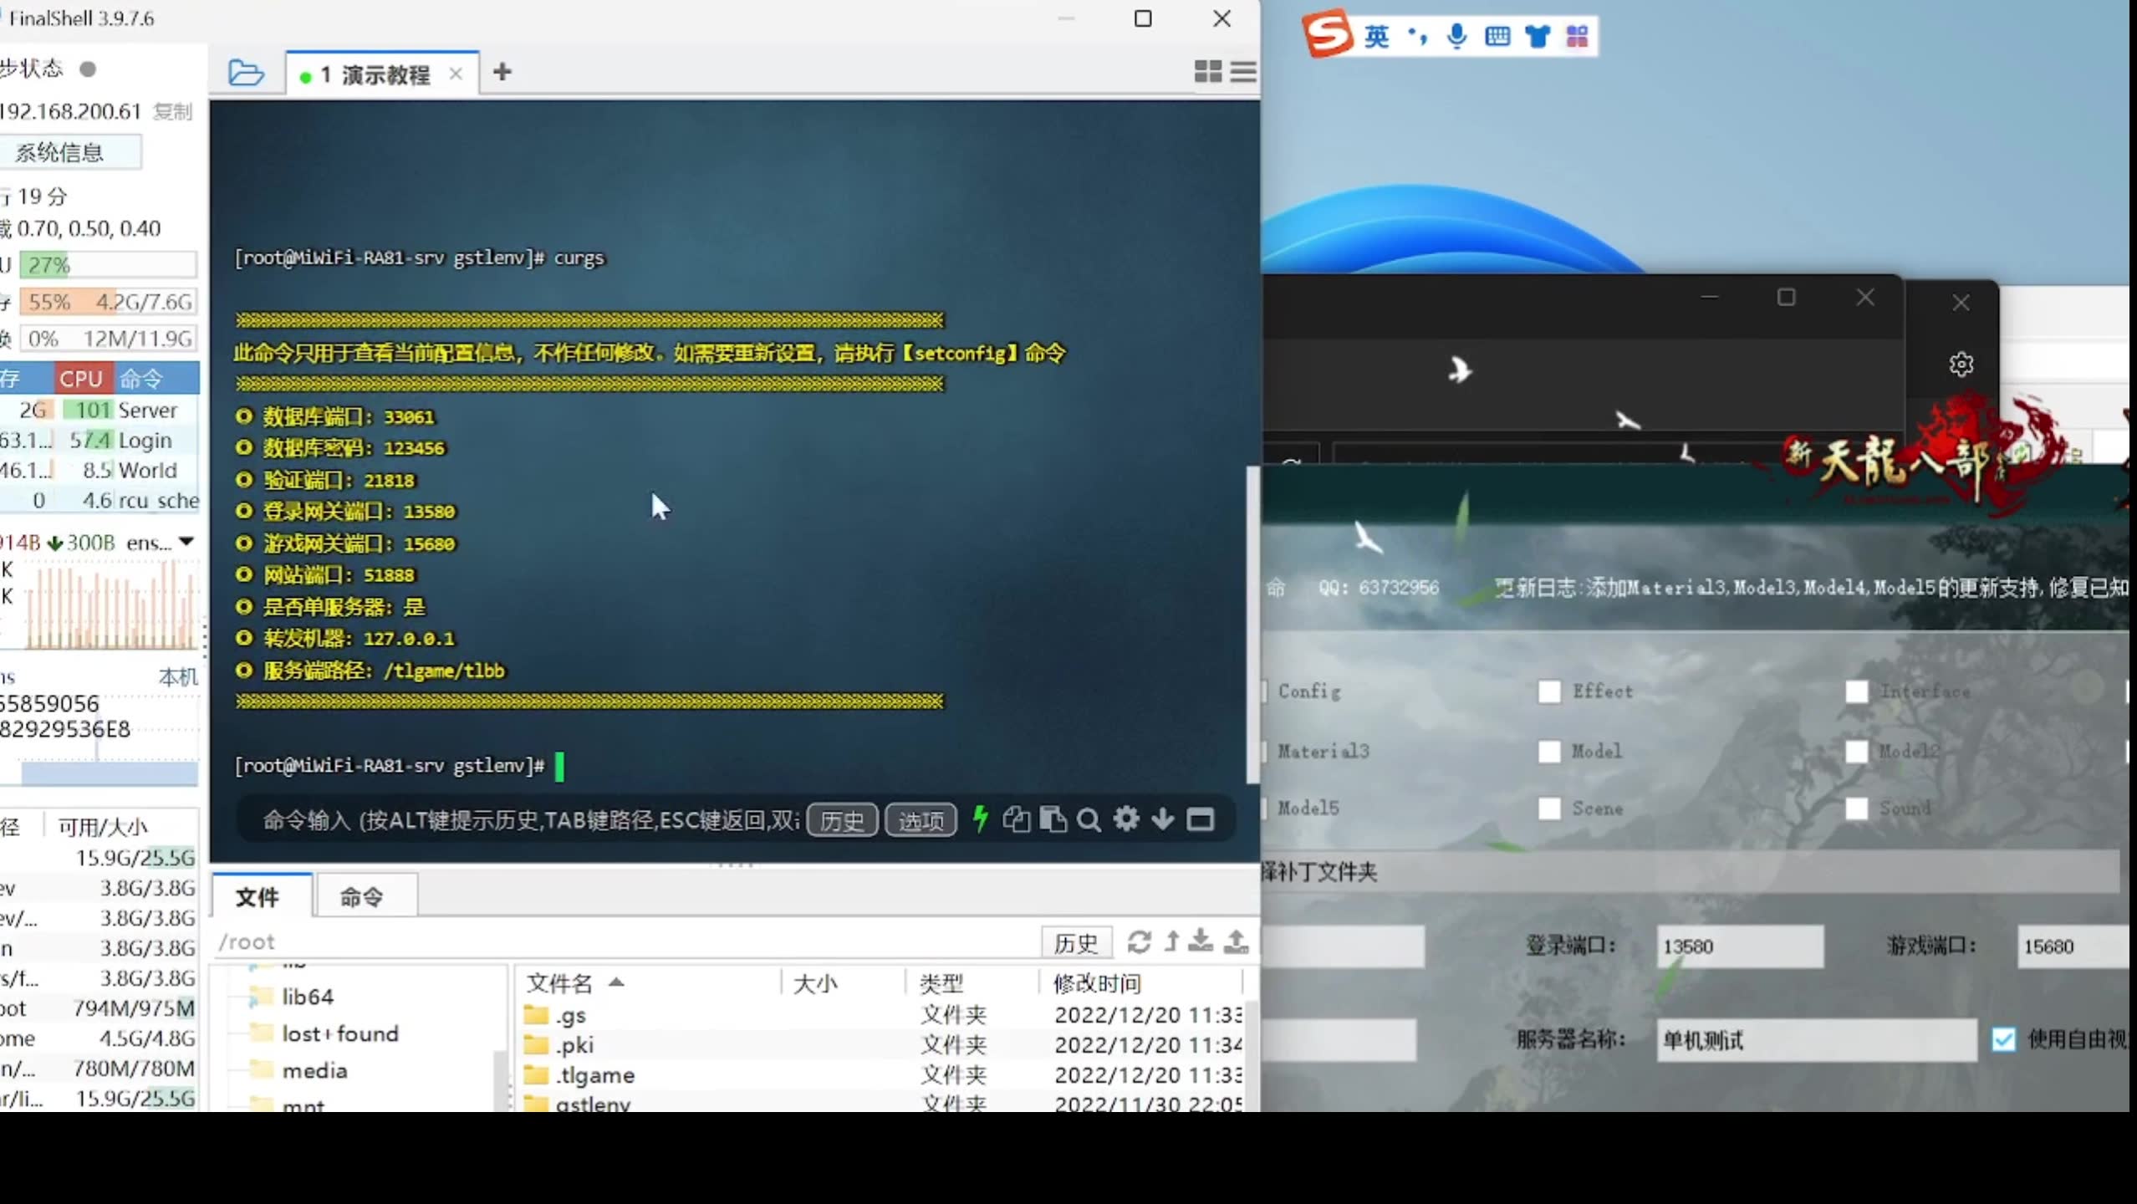Uncheck the 使用自由视角 checkbox
Viewport: 2137px width, 1204px height.
pos(2003,1039)
